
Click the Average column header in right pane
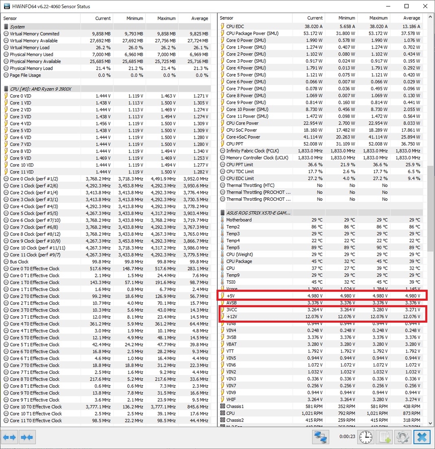(x=406, y=18)
